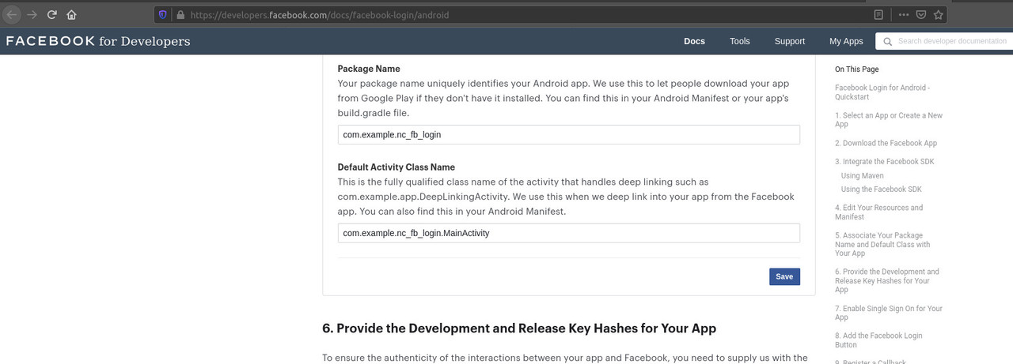Go back with the browser back arrow
This screenshot has width=1013, height=364.
click(12, 14)
